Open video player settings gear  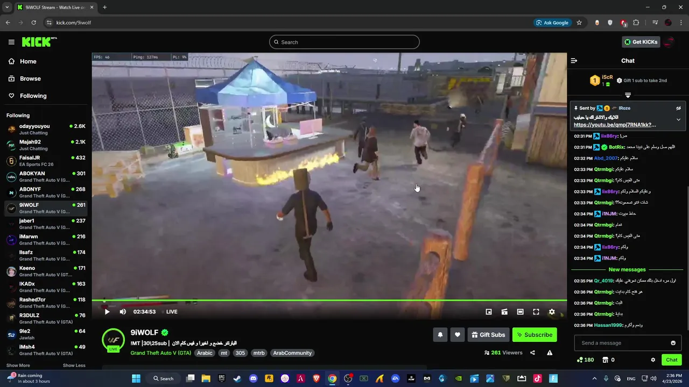pos(552,312)
